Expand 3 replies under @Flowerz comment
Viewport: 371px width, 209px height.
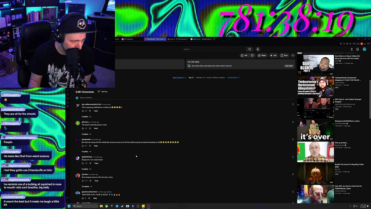[x=86, y=134]
